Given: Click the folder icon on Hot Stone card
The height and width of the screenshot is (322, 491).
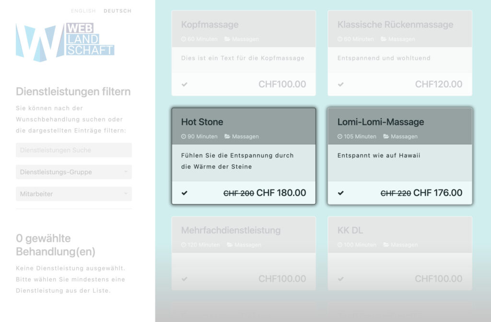Looking at the screenshot, I should tap(227, 136).
